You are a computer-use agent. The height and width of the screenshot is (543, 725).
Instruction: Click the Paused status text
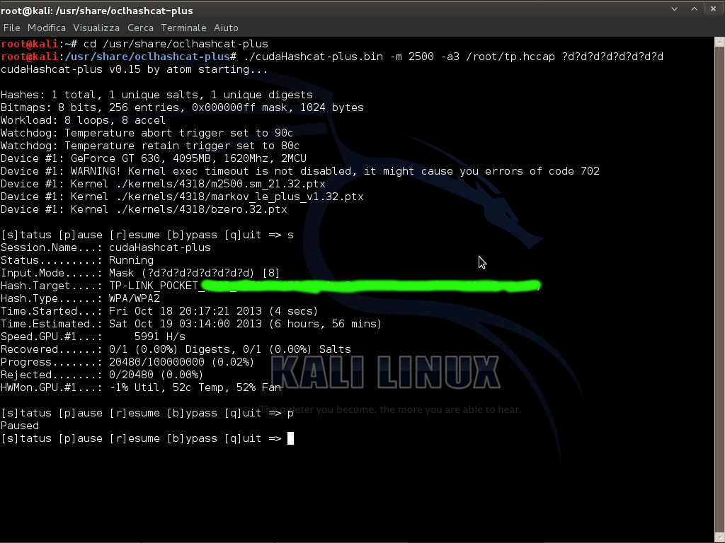(x=20, y=426)
